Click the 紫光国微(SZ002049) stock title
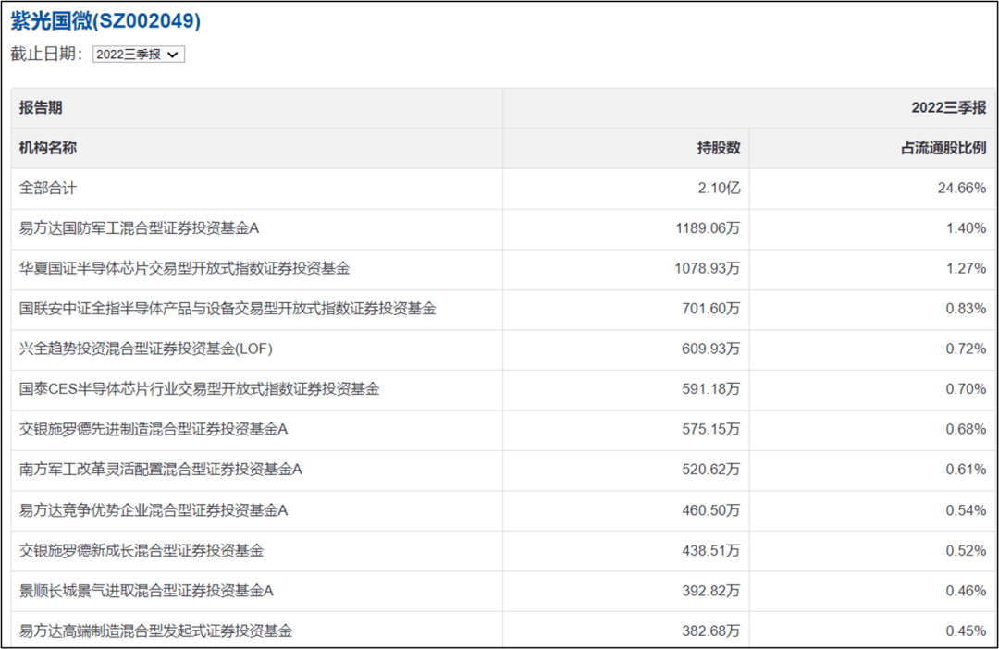Image resolution: width=999 pixels, height=649 pixels. (x=105, y=21)
